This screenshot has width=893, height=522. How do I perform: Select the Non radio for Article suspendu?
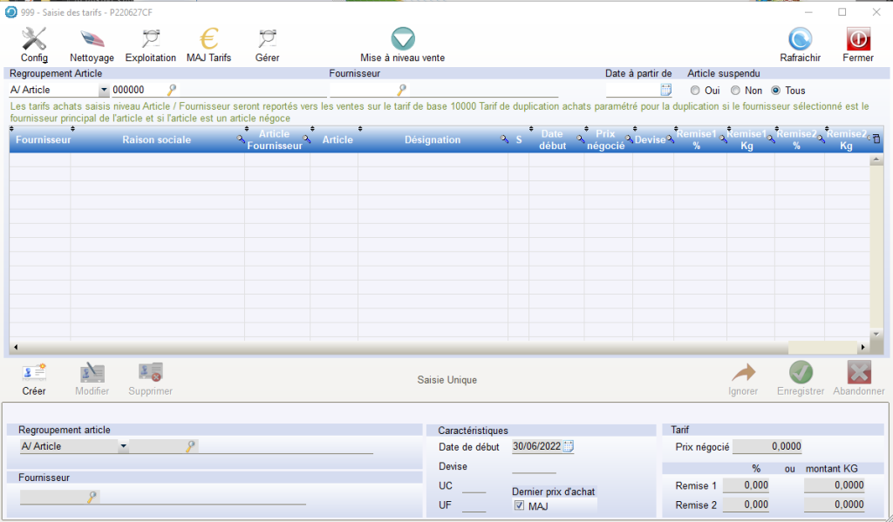pos(735,91)
